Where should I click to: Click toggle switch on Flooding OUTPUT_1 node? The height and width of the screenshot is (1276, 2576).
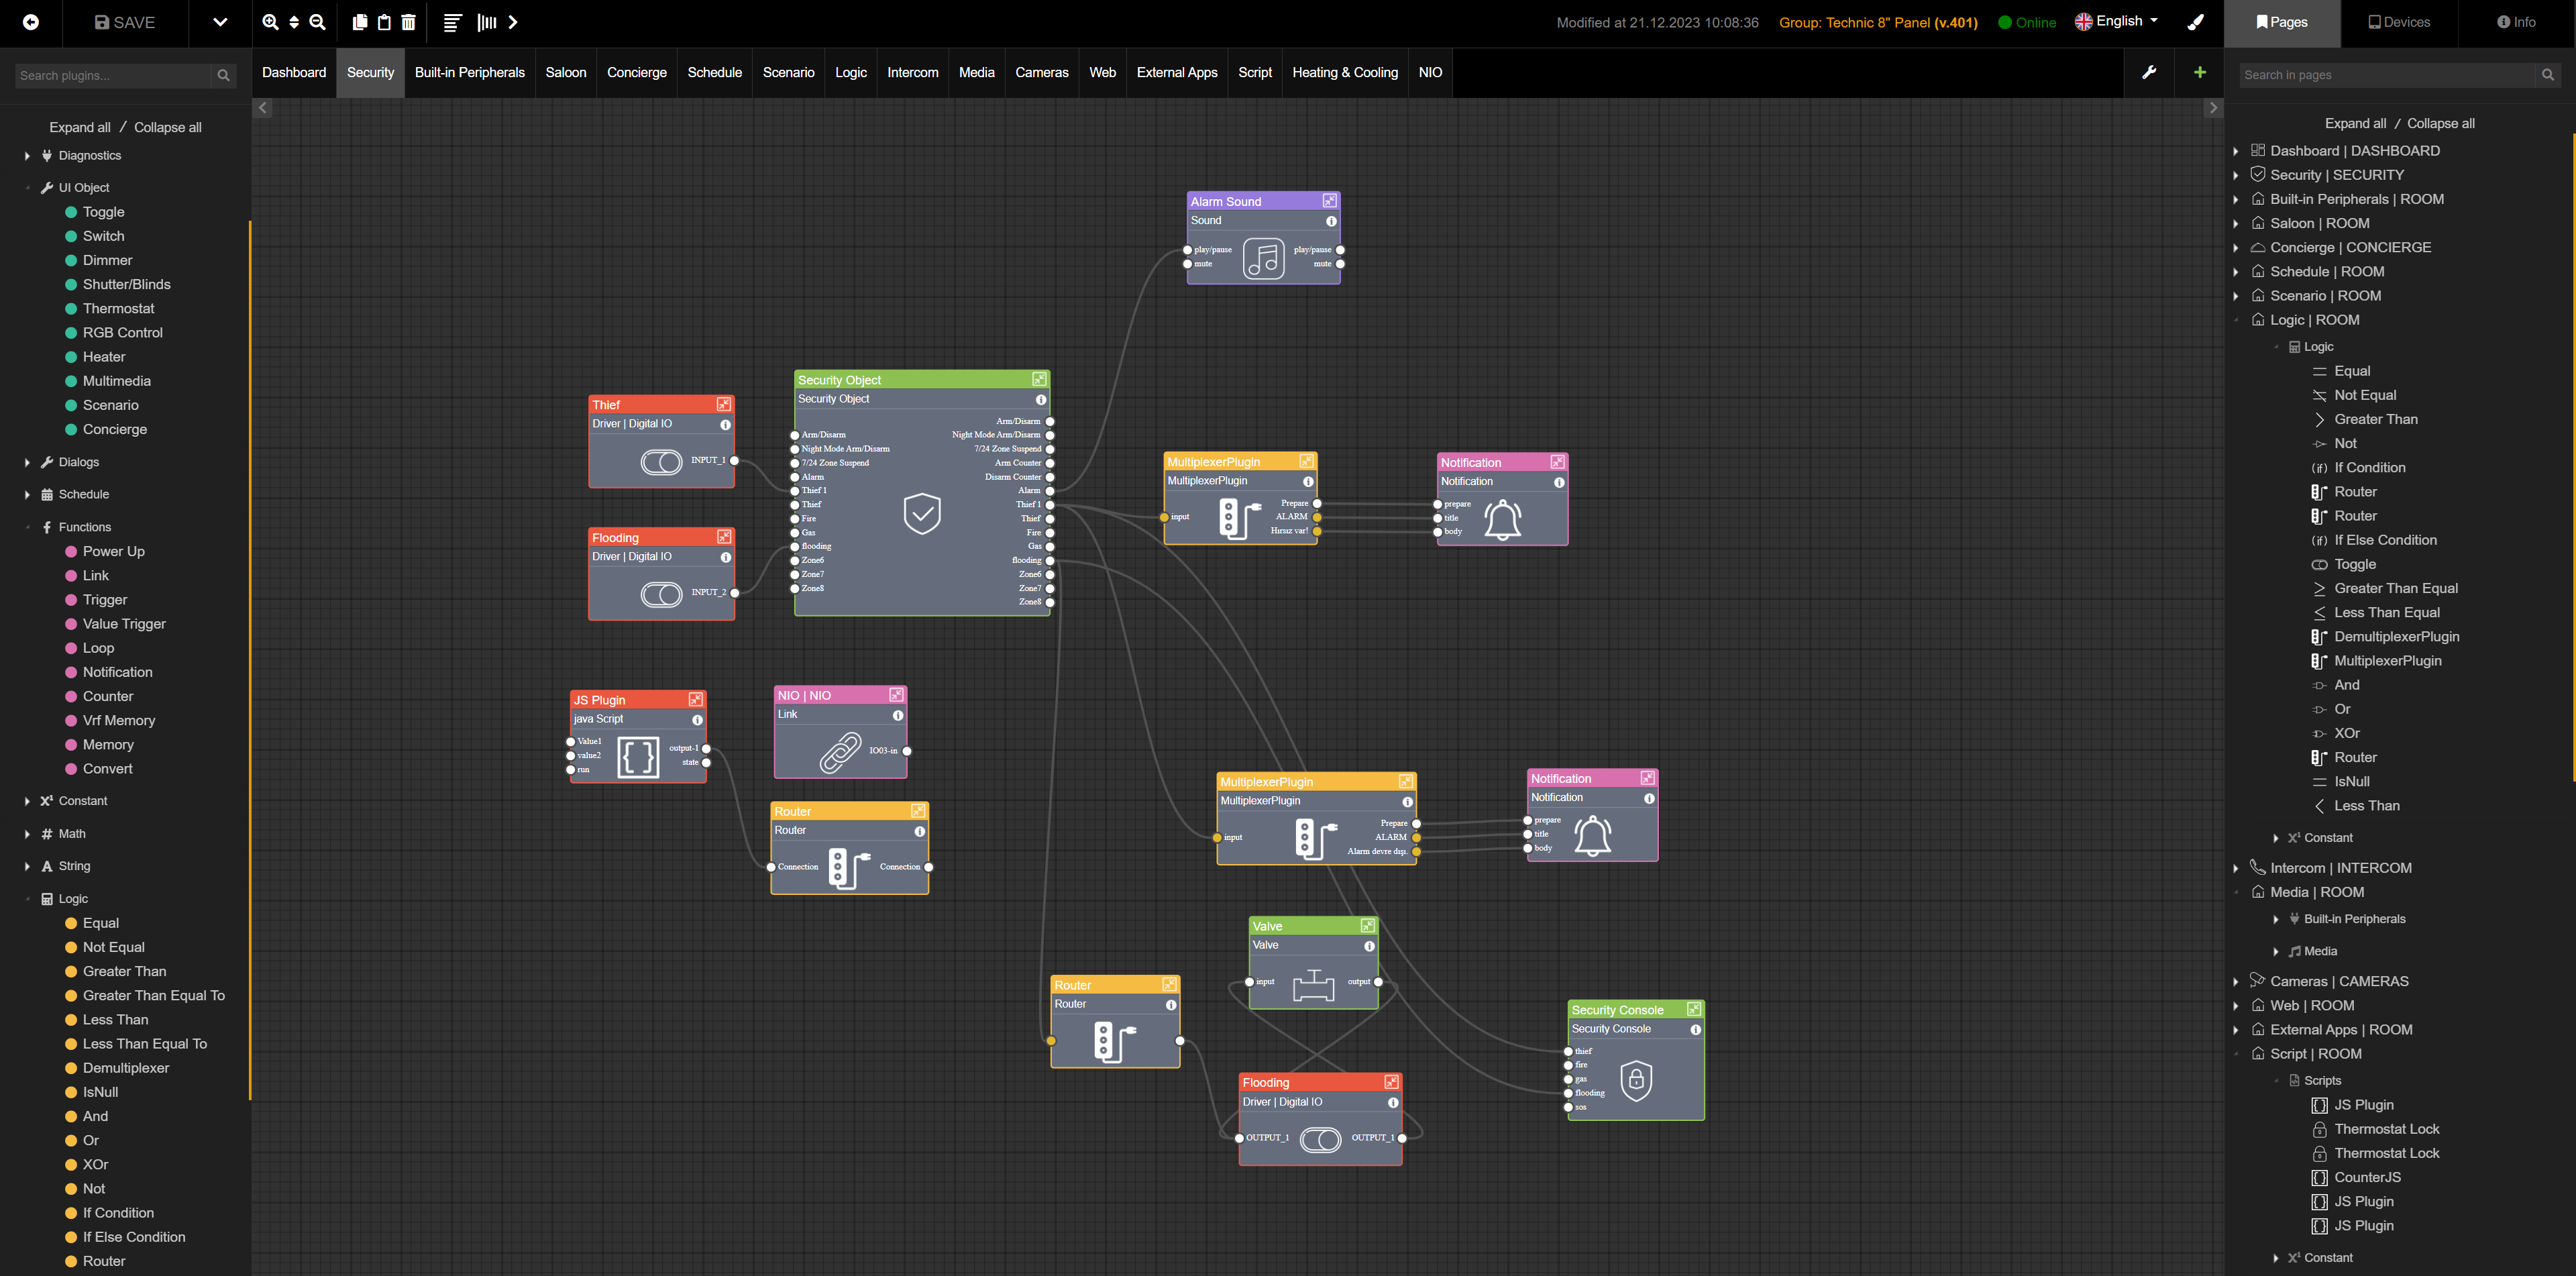[x=1320, y=1139]
